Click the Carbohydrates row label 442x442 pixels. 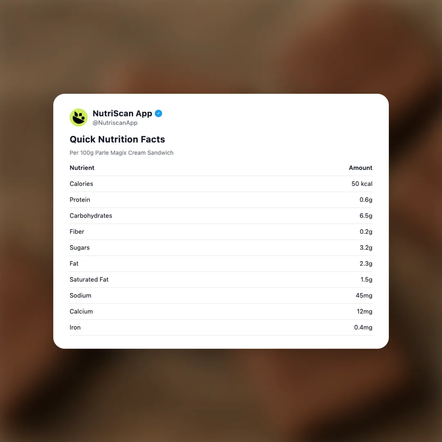pos(91,216)
